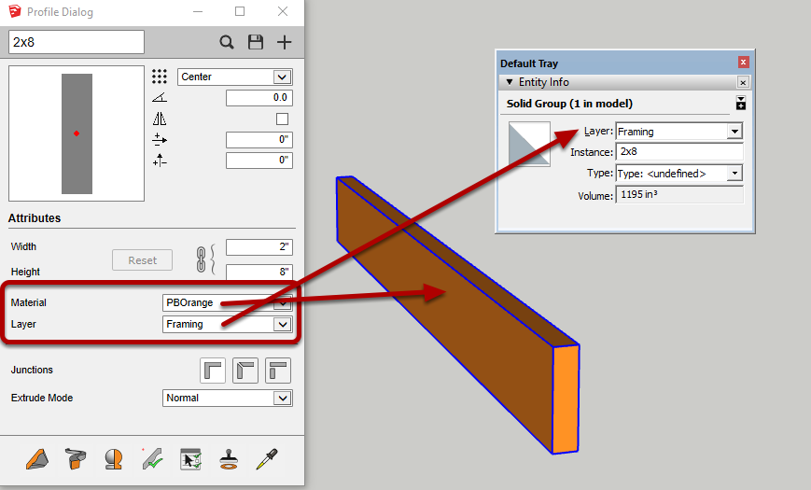
Task: Open the Entity Info Layer dropdown
Action: [679, 132]
